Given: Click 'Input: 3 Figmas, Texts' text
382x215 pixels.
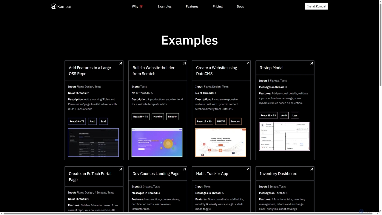Looking at the screenshot, I should 273,81.
